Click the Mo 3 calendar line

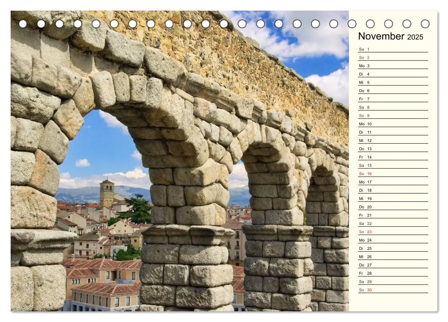393,66
